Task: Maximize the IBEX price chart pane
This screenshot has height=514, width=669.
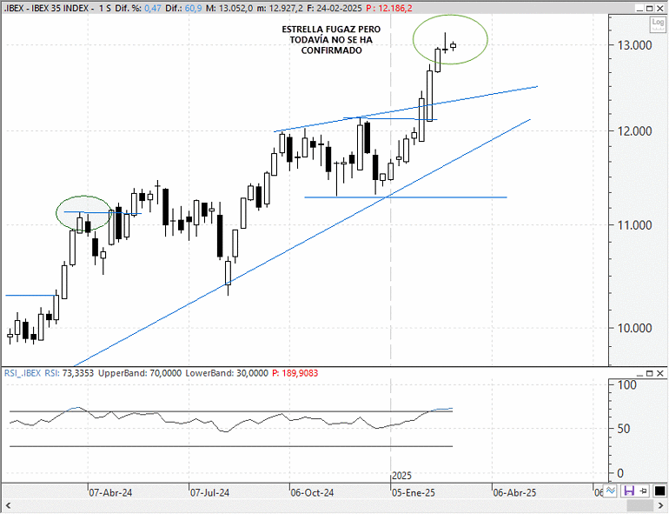Action: [x=649, y=8]
